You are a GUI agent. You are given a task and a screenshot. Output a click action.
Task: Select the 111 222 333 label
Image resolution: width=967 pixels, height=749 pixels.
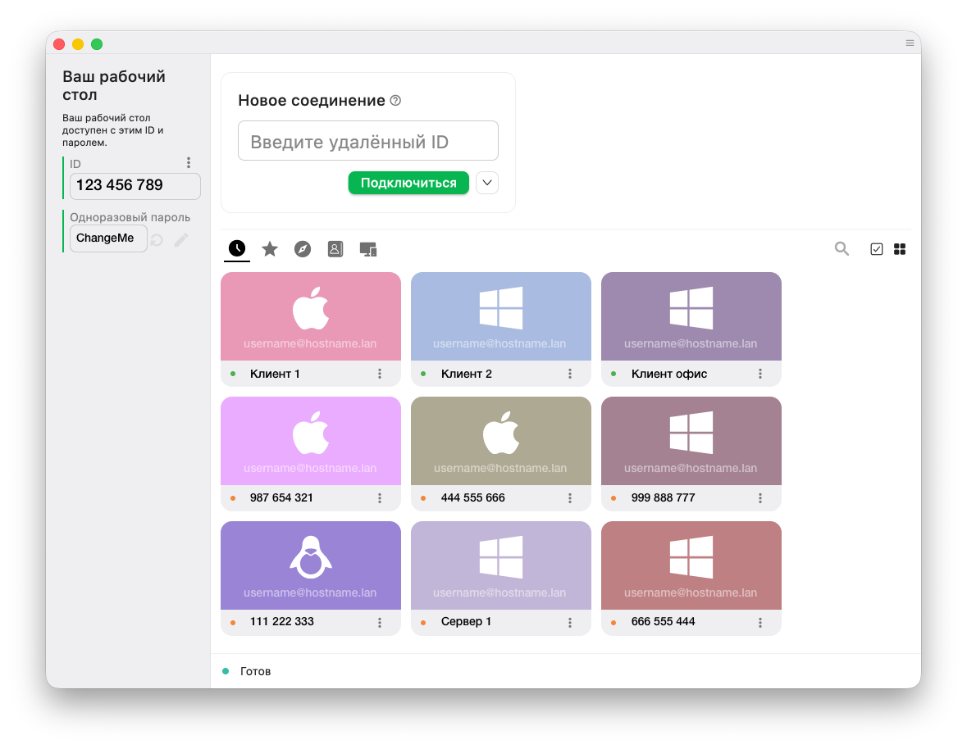[x=282, y=621]
